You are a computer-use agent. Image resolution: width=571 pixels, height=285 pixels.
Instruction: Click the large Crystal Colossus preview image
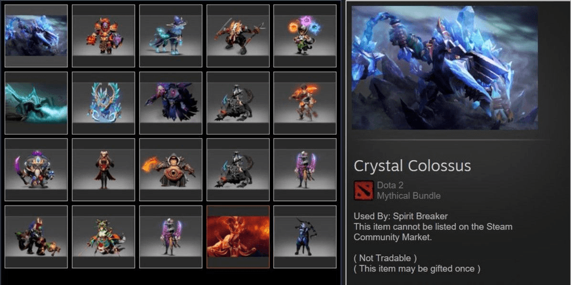point(444,67)
